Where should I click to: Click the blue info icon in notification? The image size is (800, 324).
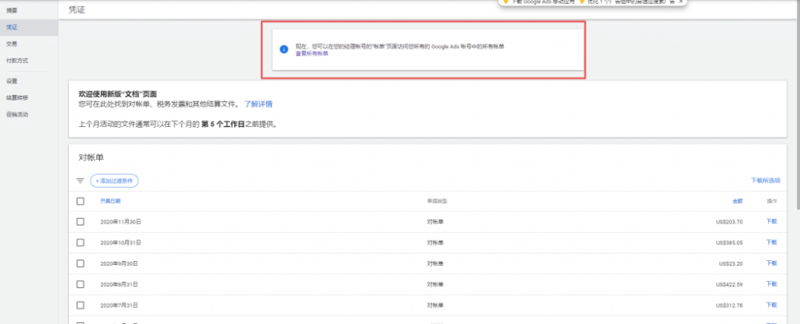(x=283, y=49)
